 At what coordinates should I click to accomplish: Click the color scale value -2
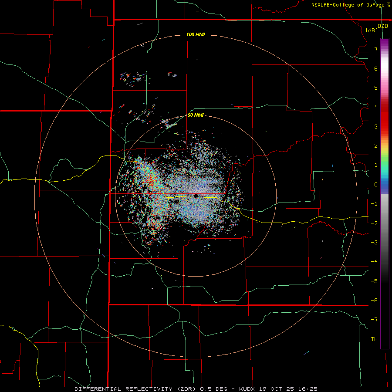click(x=374, y=223)
